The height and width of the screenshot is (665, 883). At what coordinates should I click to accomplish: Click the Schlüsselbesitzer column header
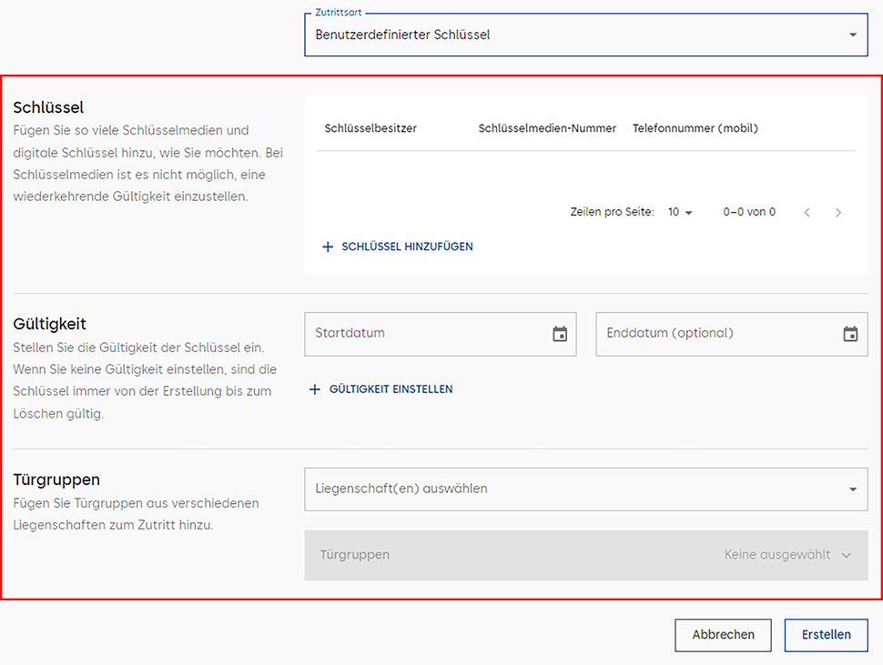pos(370,128)
